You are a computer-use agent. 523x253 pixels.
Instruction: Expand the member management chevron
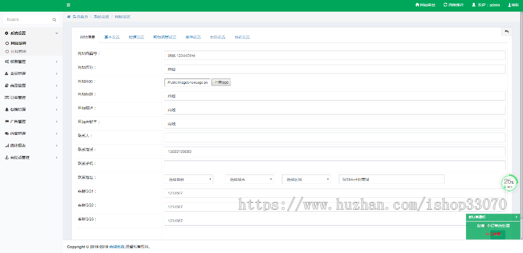[x=57, y=73]
